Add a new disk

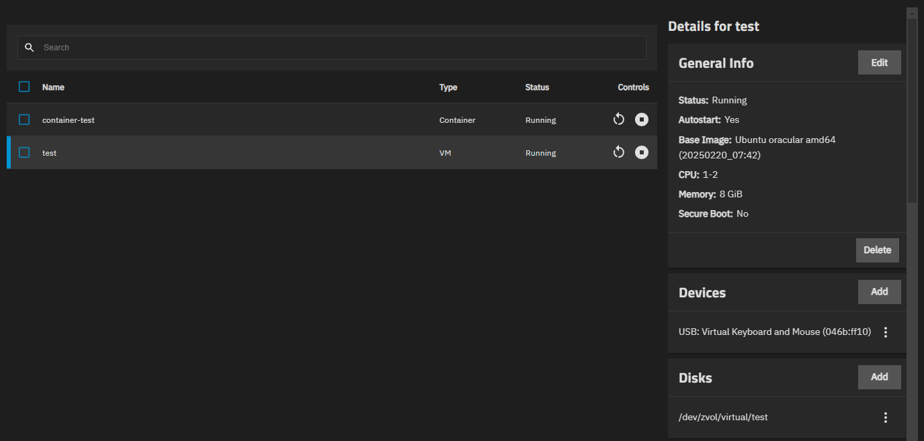point(879,377)
